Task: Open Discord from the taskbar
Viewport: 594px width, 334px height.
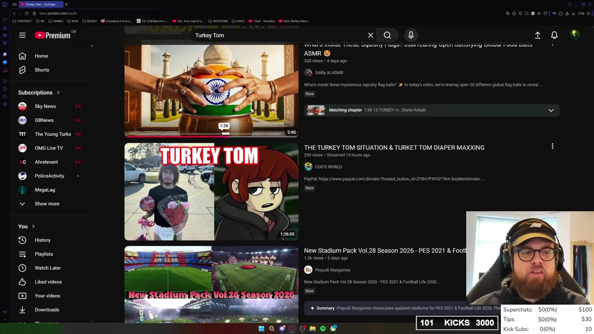Action: [x=282, y=328]
